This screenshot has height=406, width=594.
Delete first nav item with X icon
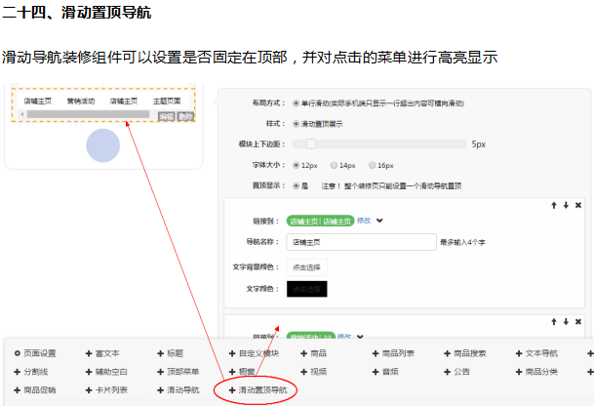tap(577, 205)
